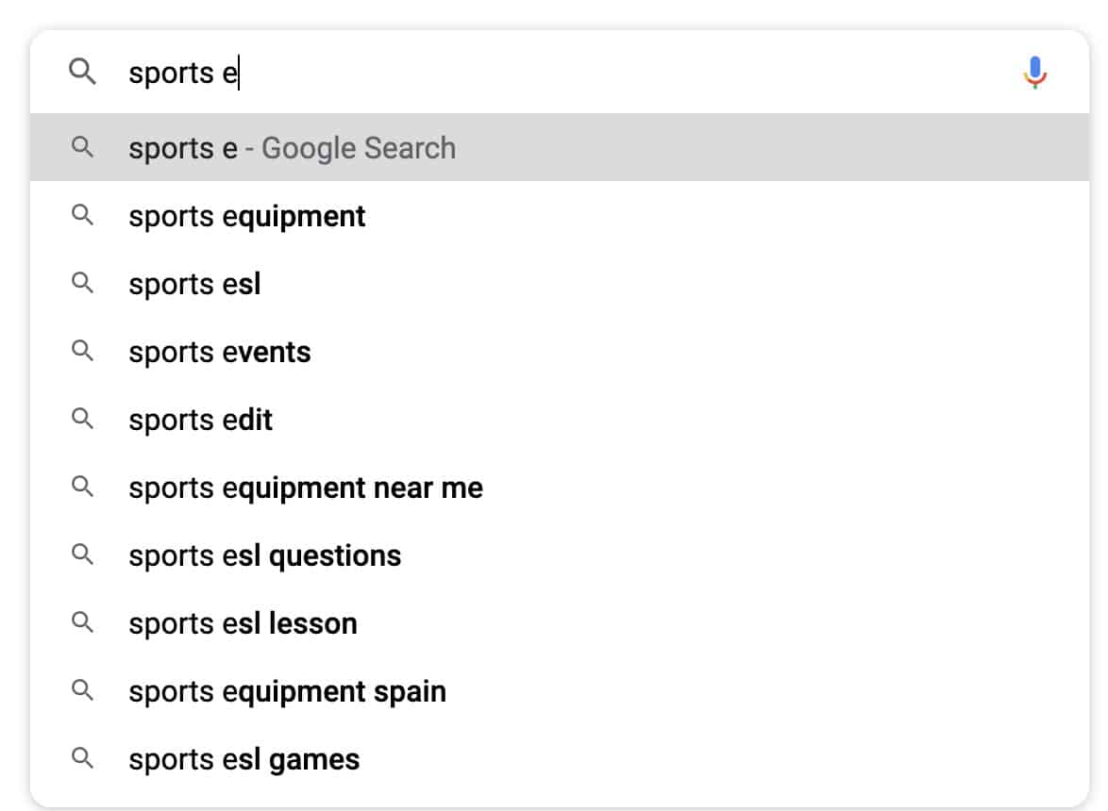Choose the 'sports esl lesson' suggestion
1108x811 pixels.
tap(242, 622)
